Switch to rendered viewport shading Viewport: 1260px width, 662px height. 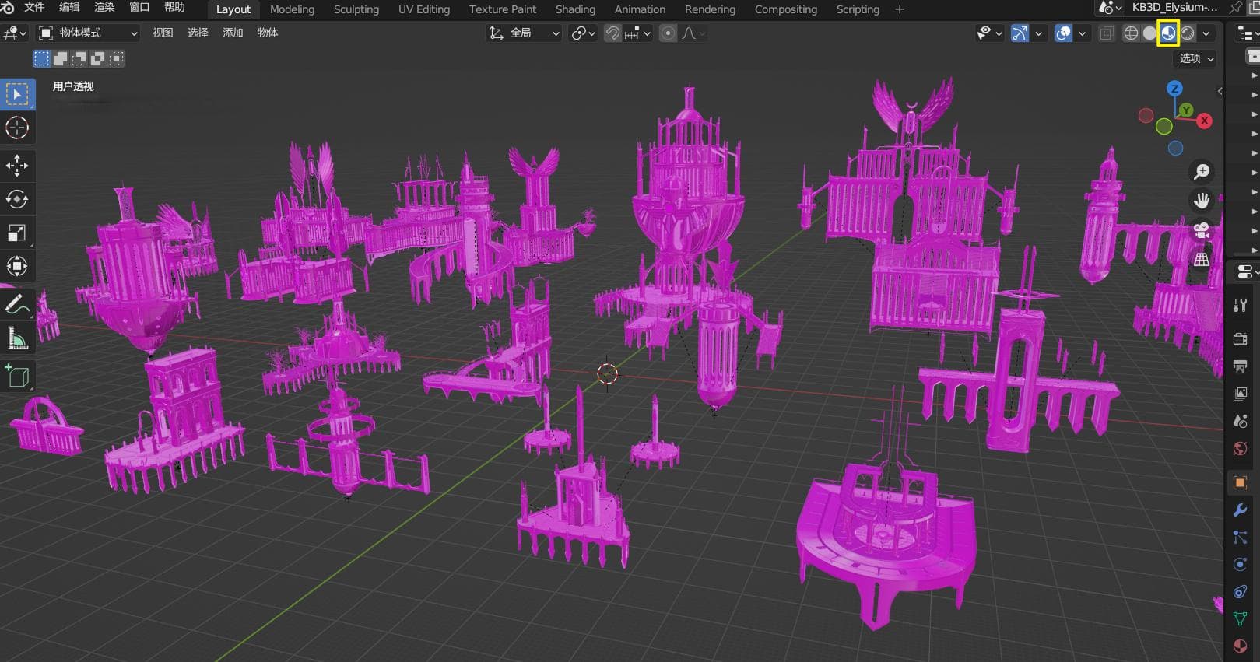1187,33
